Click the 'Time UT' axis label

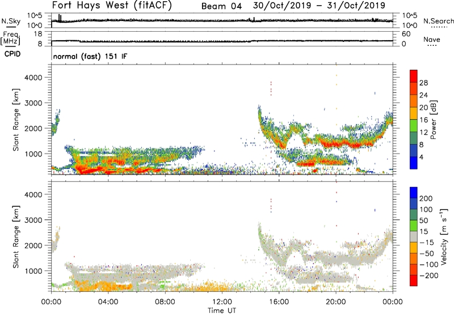click(222, 311)
